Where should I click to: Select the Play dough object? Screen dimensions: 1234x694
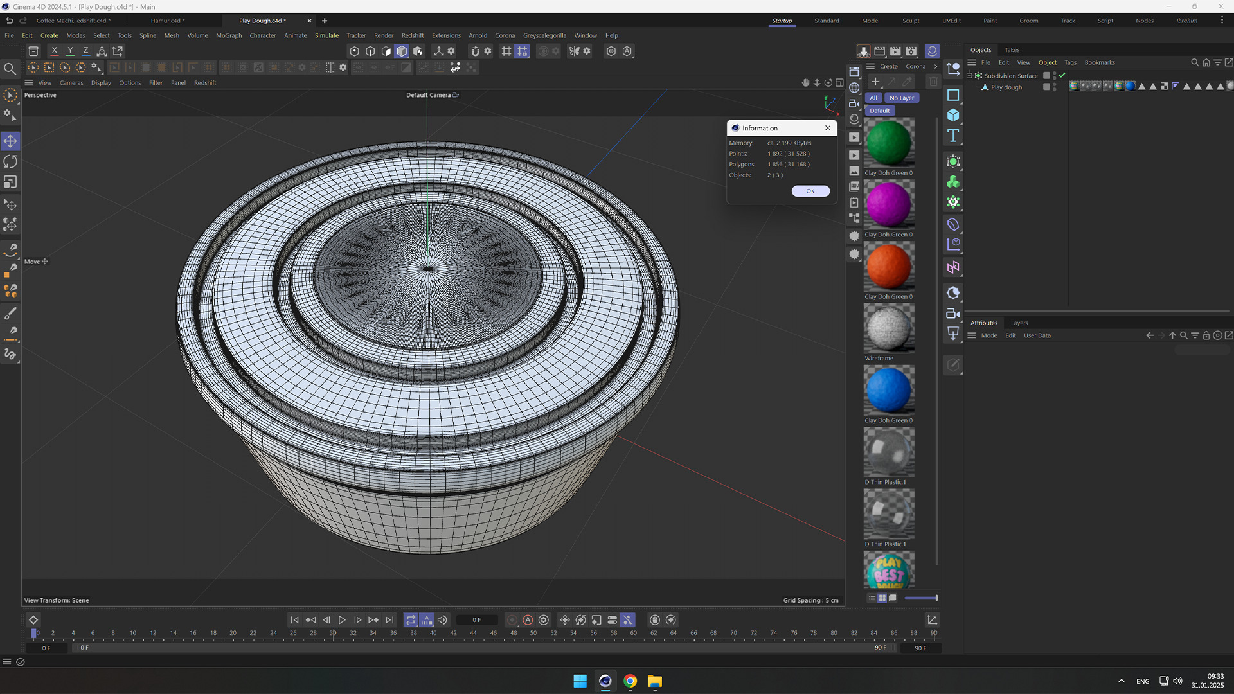point(1006,87)
